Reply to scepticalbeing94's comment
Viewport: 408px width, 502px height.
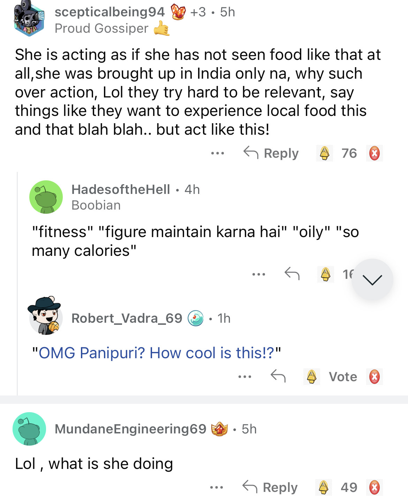point(271,153)
